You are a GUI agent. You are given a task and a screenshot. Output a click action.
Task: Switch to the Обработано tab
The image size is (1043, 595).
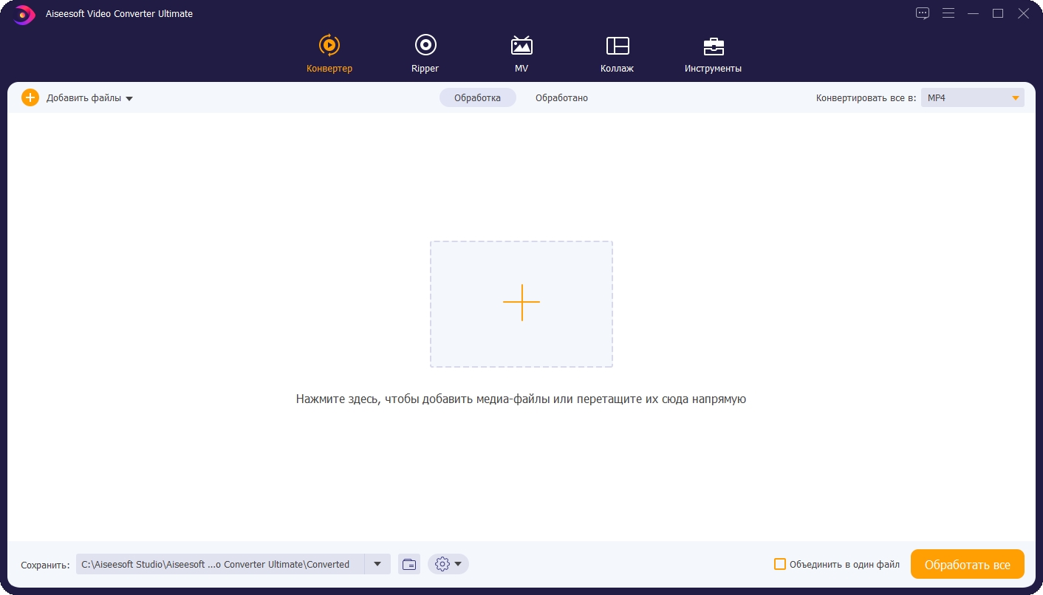point(561,98)
